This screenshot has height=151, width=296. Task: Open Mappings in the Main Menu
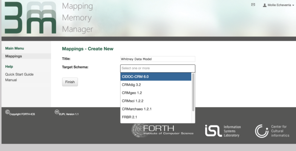click(x=14, y=56)
